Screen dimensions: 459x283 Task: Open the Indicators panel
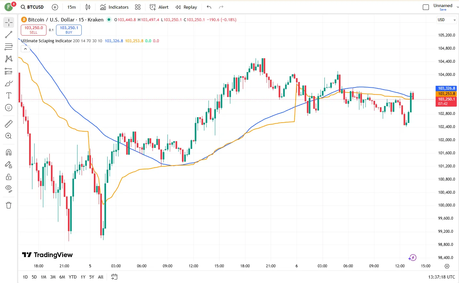[x=114, y=7]
